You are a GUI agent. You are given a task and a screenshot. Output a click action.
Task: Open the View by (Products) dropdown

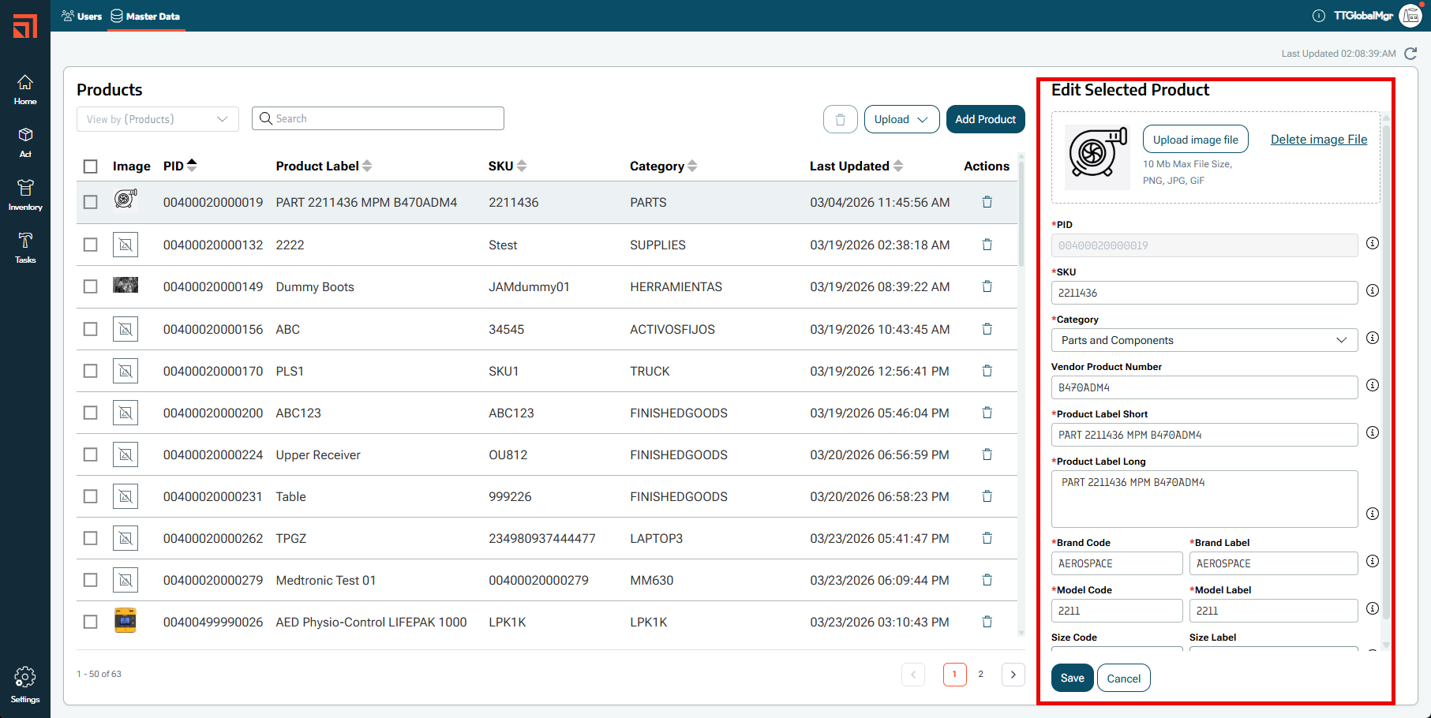157,118
